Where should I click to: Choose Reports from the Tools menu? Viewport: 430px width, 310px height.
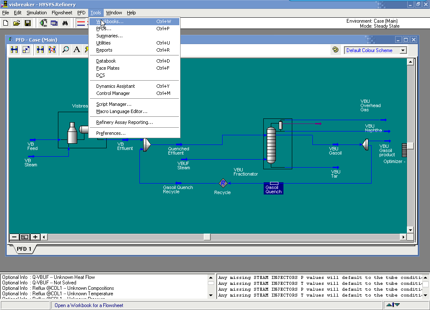(134, 50)
